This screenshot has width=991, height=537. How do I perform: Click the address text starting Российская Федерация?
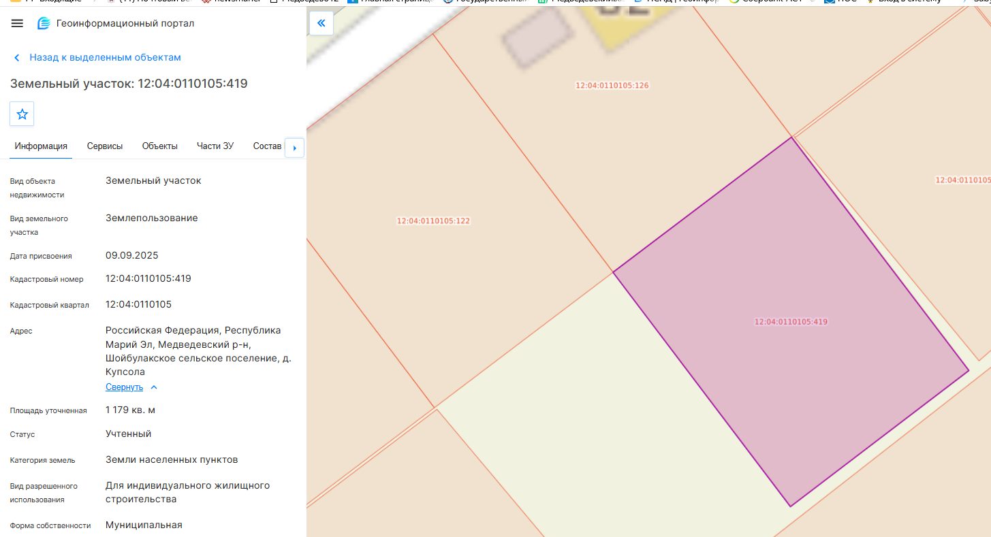click(199, 351)
